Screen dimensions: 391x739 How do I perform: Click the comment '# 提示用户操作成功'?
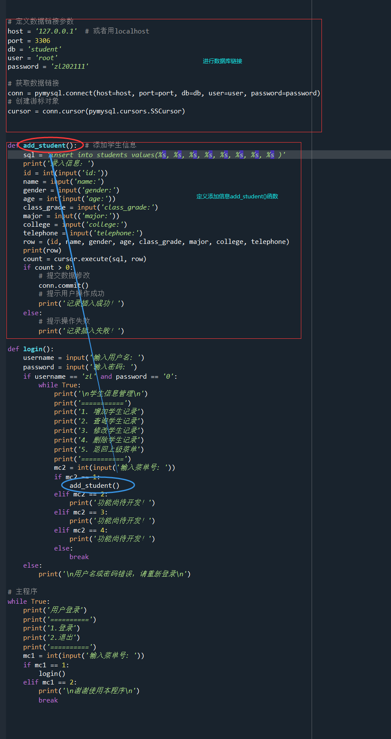tap(72, 294)
